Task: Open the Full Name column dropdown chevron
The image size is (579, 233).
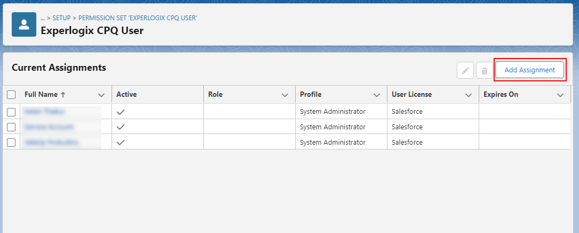Action: (x=101, y=95)
